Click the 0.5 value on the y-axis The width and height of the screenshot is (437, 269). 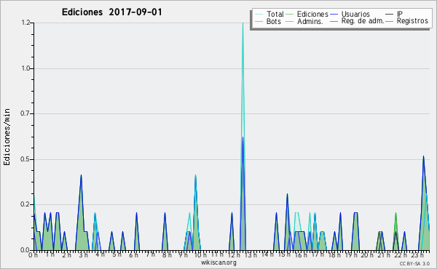click(x=25, y=159)
